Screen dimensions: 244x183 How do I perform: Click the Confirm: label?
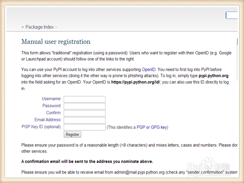54,113
